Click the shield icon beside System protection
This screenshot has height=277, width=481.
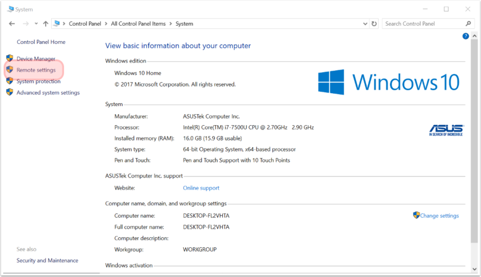click(10, 80)
